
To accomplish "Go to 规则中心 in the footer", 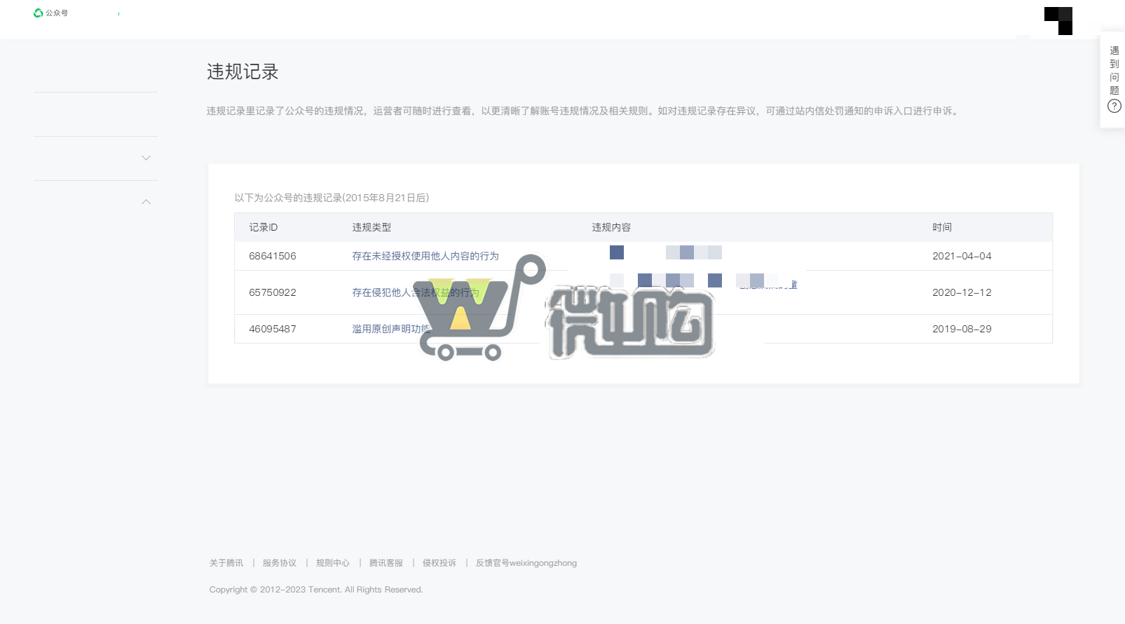I will [332, 563].
